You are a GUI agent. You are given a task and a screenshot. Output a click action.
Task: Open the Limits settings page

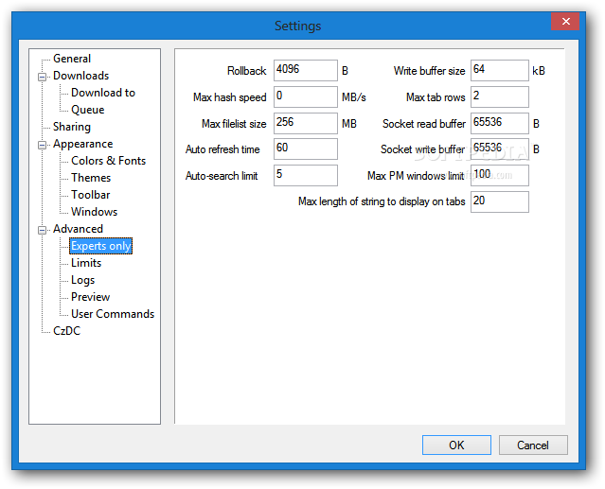86,263
